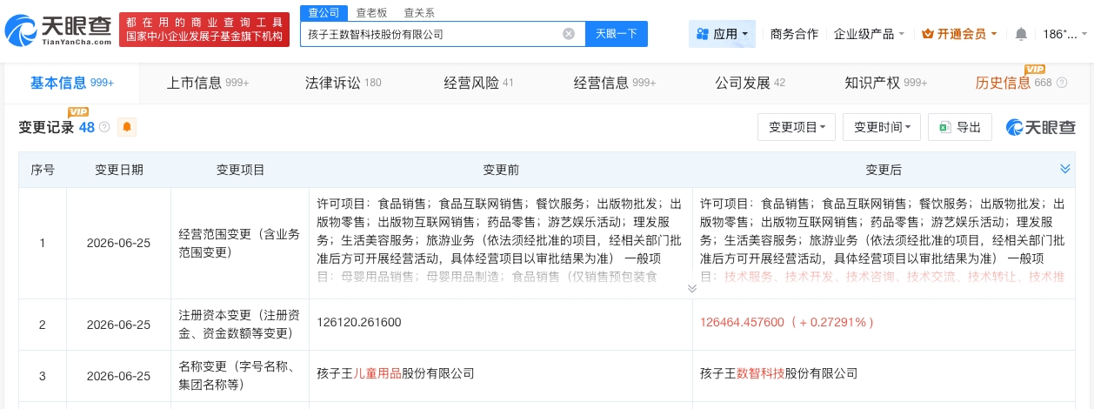The height and width of the screenshot is (409, 1094).
Task: Click the 变更记录 section heading
Action: coord(46,127)
